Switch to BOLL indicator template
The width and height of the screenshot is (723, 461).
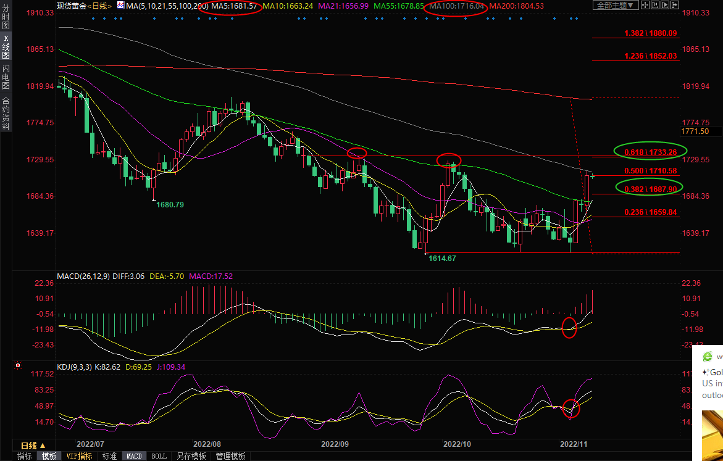[x=159, y=456]
